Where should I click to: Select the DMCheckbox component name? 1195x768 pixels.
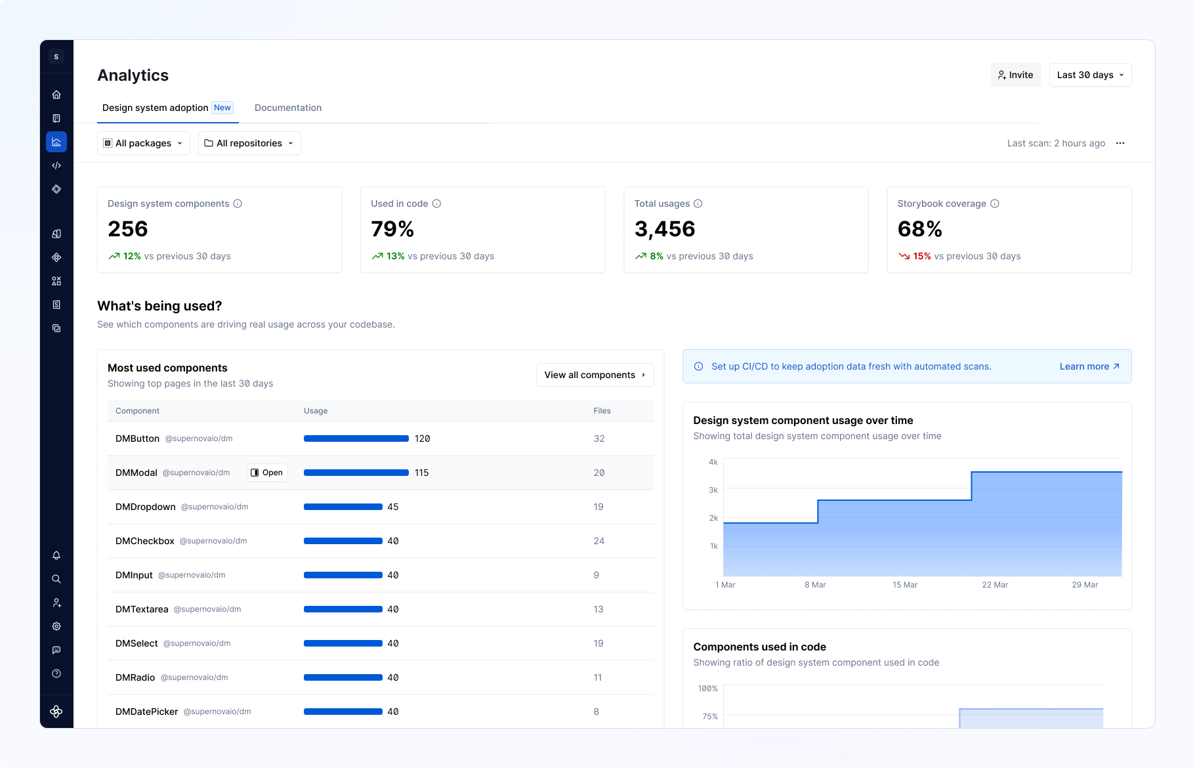tap(145, 541)
